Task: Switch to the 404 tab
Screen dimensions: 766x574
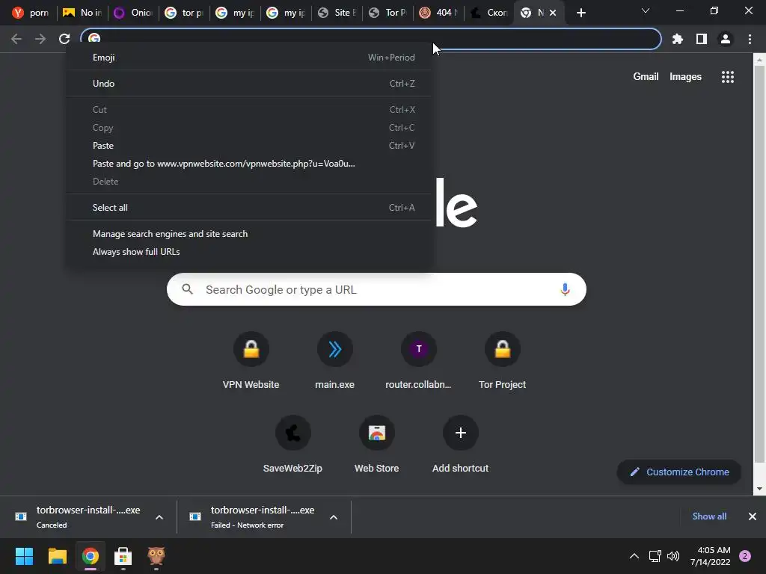Action: click(438, 13)
